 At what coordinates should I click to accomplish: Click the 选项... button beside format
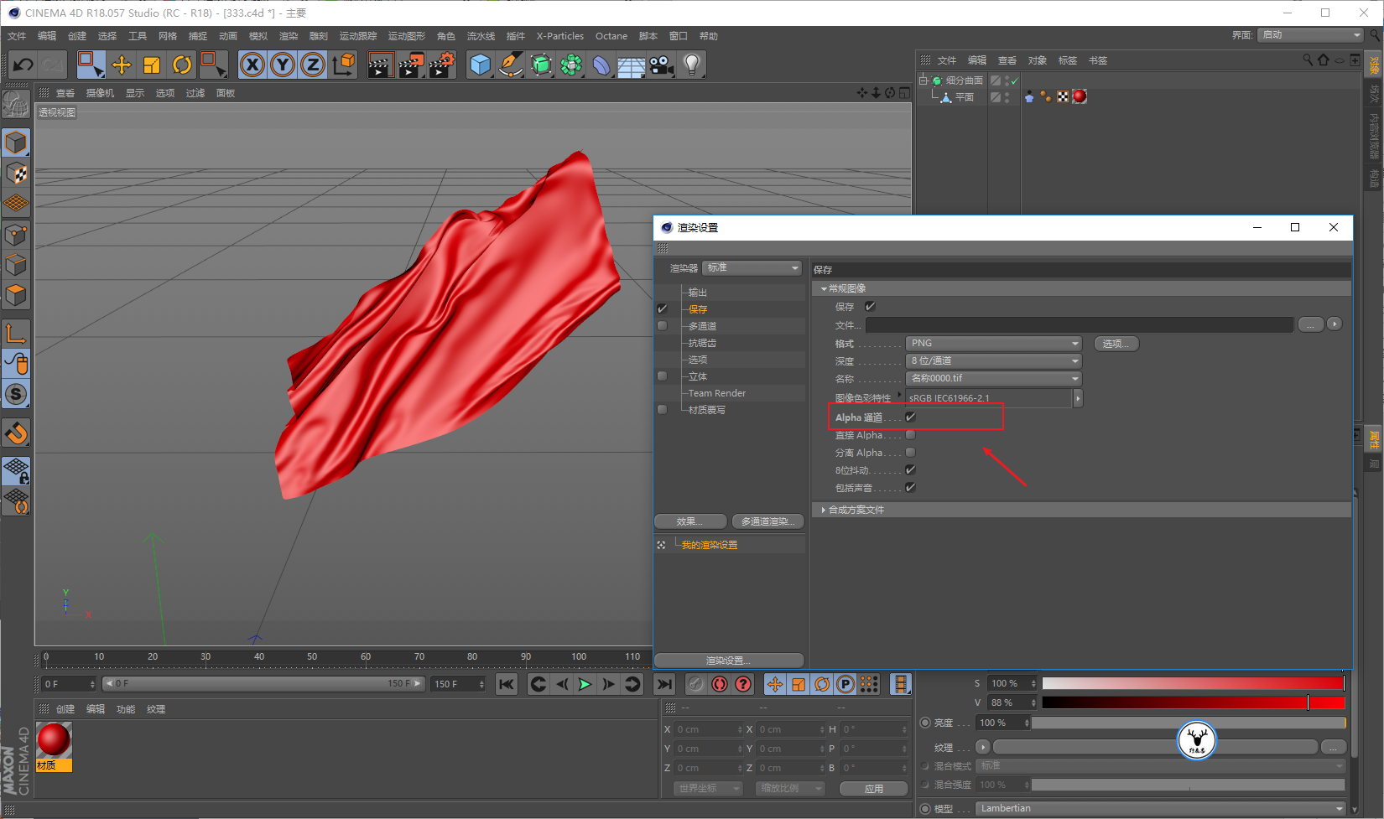pos(1116,344)
